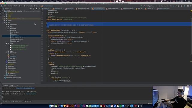Select content.json in project tree

[x=15, y=32]
